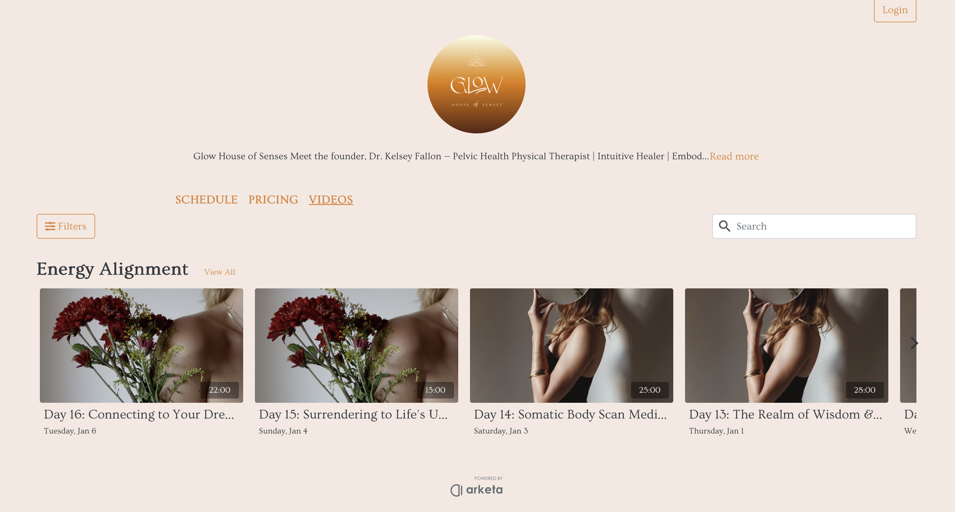Open Day 15 Surrendering video thumbnail
The width and height of the screenshot is (955, 512).
click(x=356, y=345)
